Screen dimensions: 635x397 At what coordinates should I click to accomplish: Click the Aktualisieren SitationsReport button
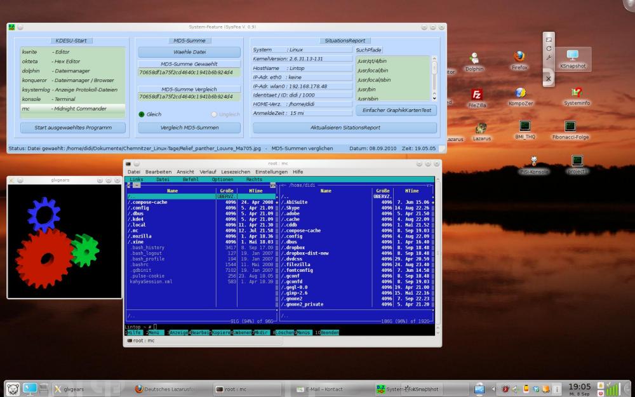pyautogui.click(x=345, y=128)
